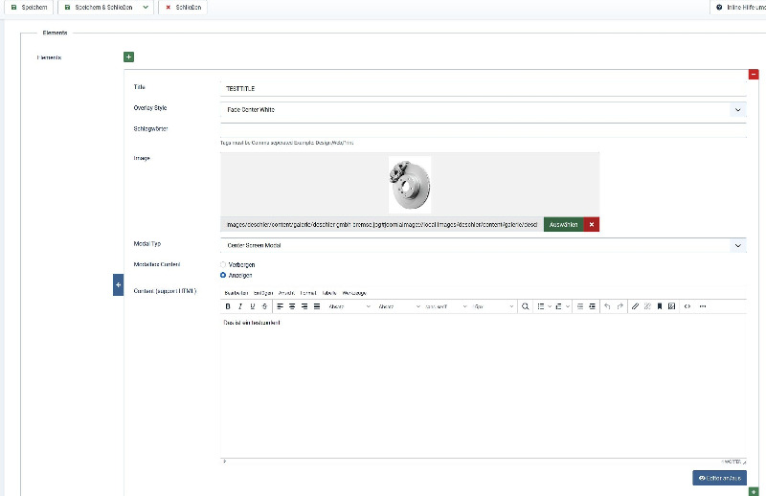Viewport: 766px width, 496px height.
Task: Toggle editor with Editor an/aus button
Action: [x=719, y=477]
